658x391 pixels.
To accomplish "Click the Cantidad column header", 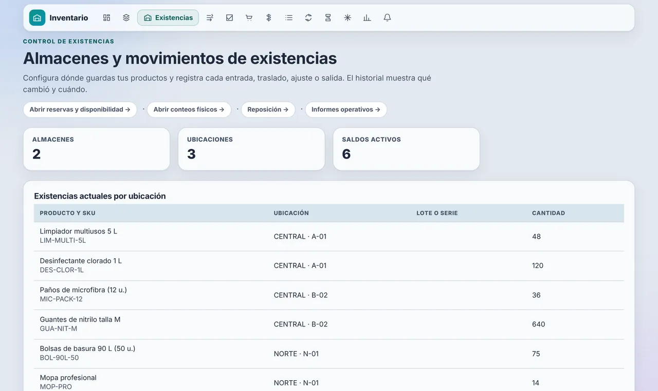I will (549, 213).
